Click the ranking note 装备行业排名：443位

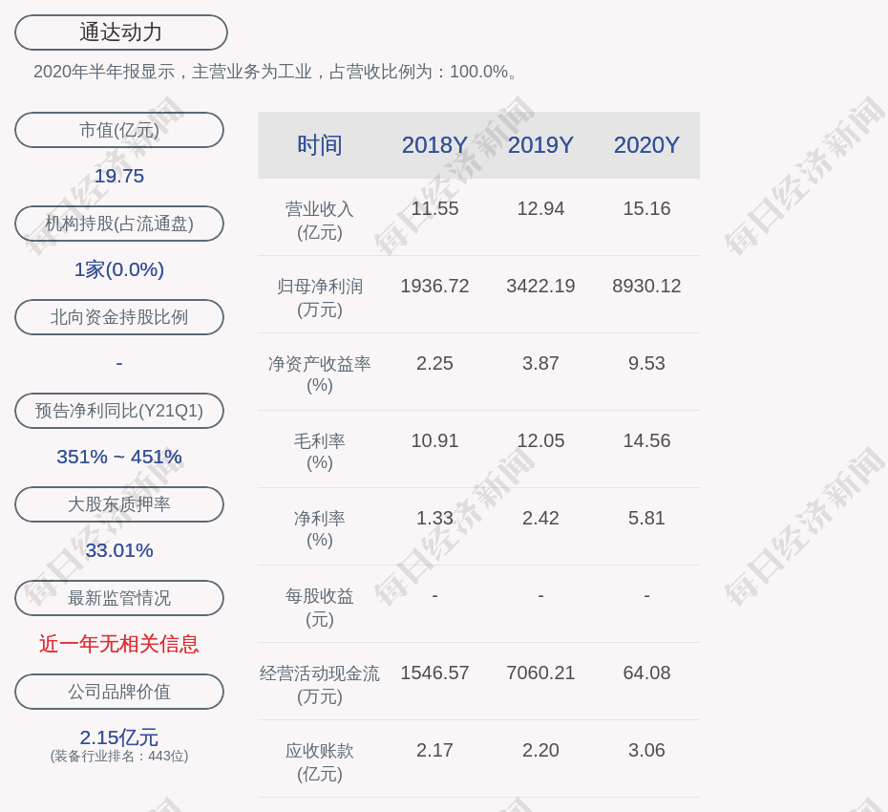pos(119,756)
